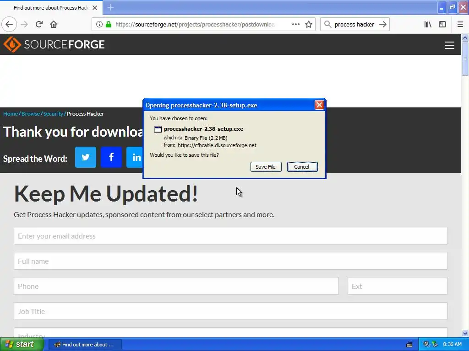
Task: Open the Library bookshelf icon
Action: (428, 25)
